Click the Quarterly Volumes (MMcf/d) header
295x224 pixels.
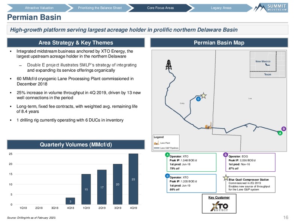[x=76, y=144]
